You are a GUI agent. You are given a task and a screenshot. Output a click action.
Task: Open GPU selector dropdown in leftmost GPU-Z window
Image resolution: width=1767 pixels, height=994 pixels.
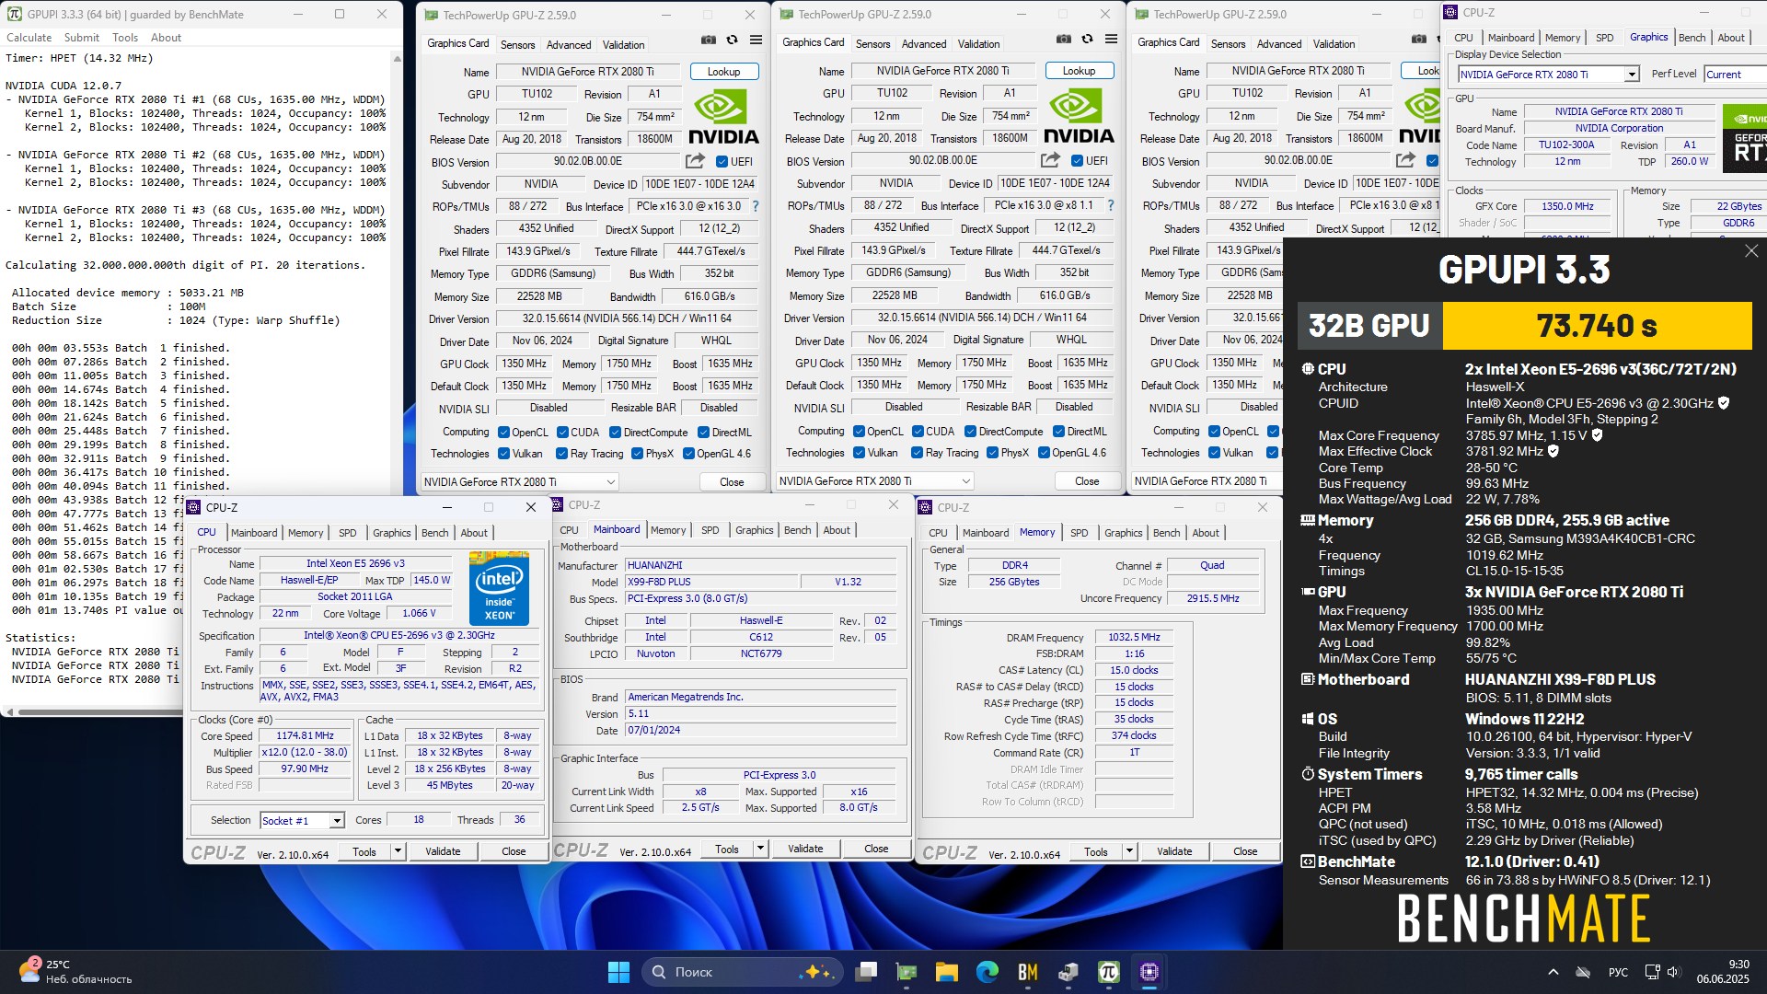520,481
